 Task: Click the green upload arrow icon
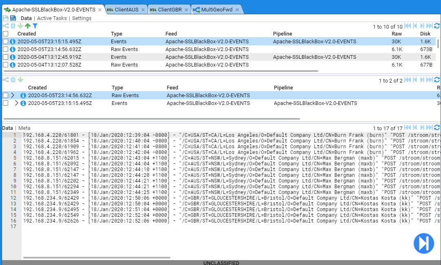tap(28, 26)
